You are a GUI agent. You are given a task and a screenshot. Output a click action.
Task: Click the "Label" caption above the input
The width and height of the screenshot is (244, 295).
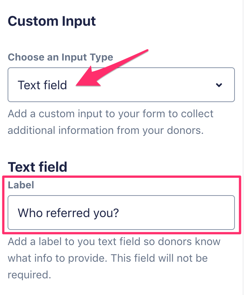(x=21, y=185)
